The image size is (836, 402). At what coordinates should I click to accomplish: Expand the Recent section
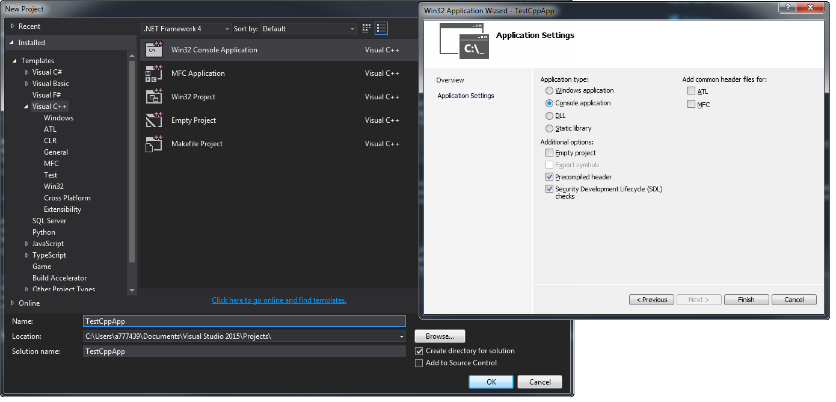click(13, 26)
